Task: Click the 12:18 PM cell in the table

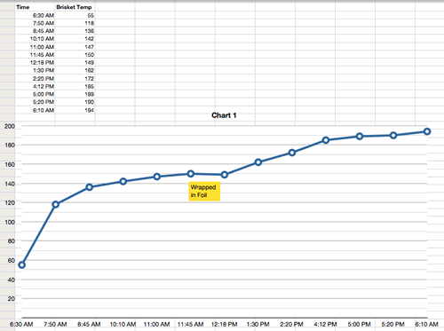Action: [x=35, y=62]
